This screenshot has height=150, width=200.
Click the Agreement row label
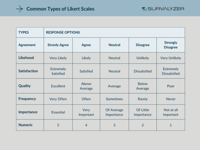(x=27, y=45)
